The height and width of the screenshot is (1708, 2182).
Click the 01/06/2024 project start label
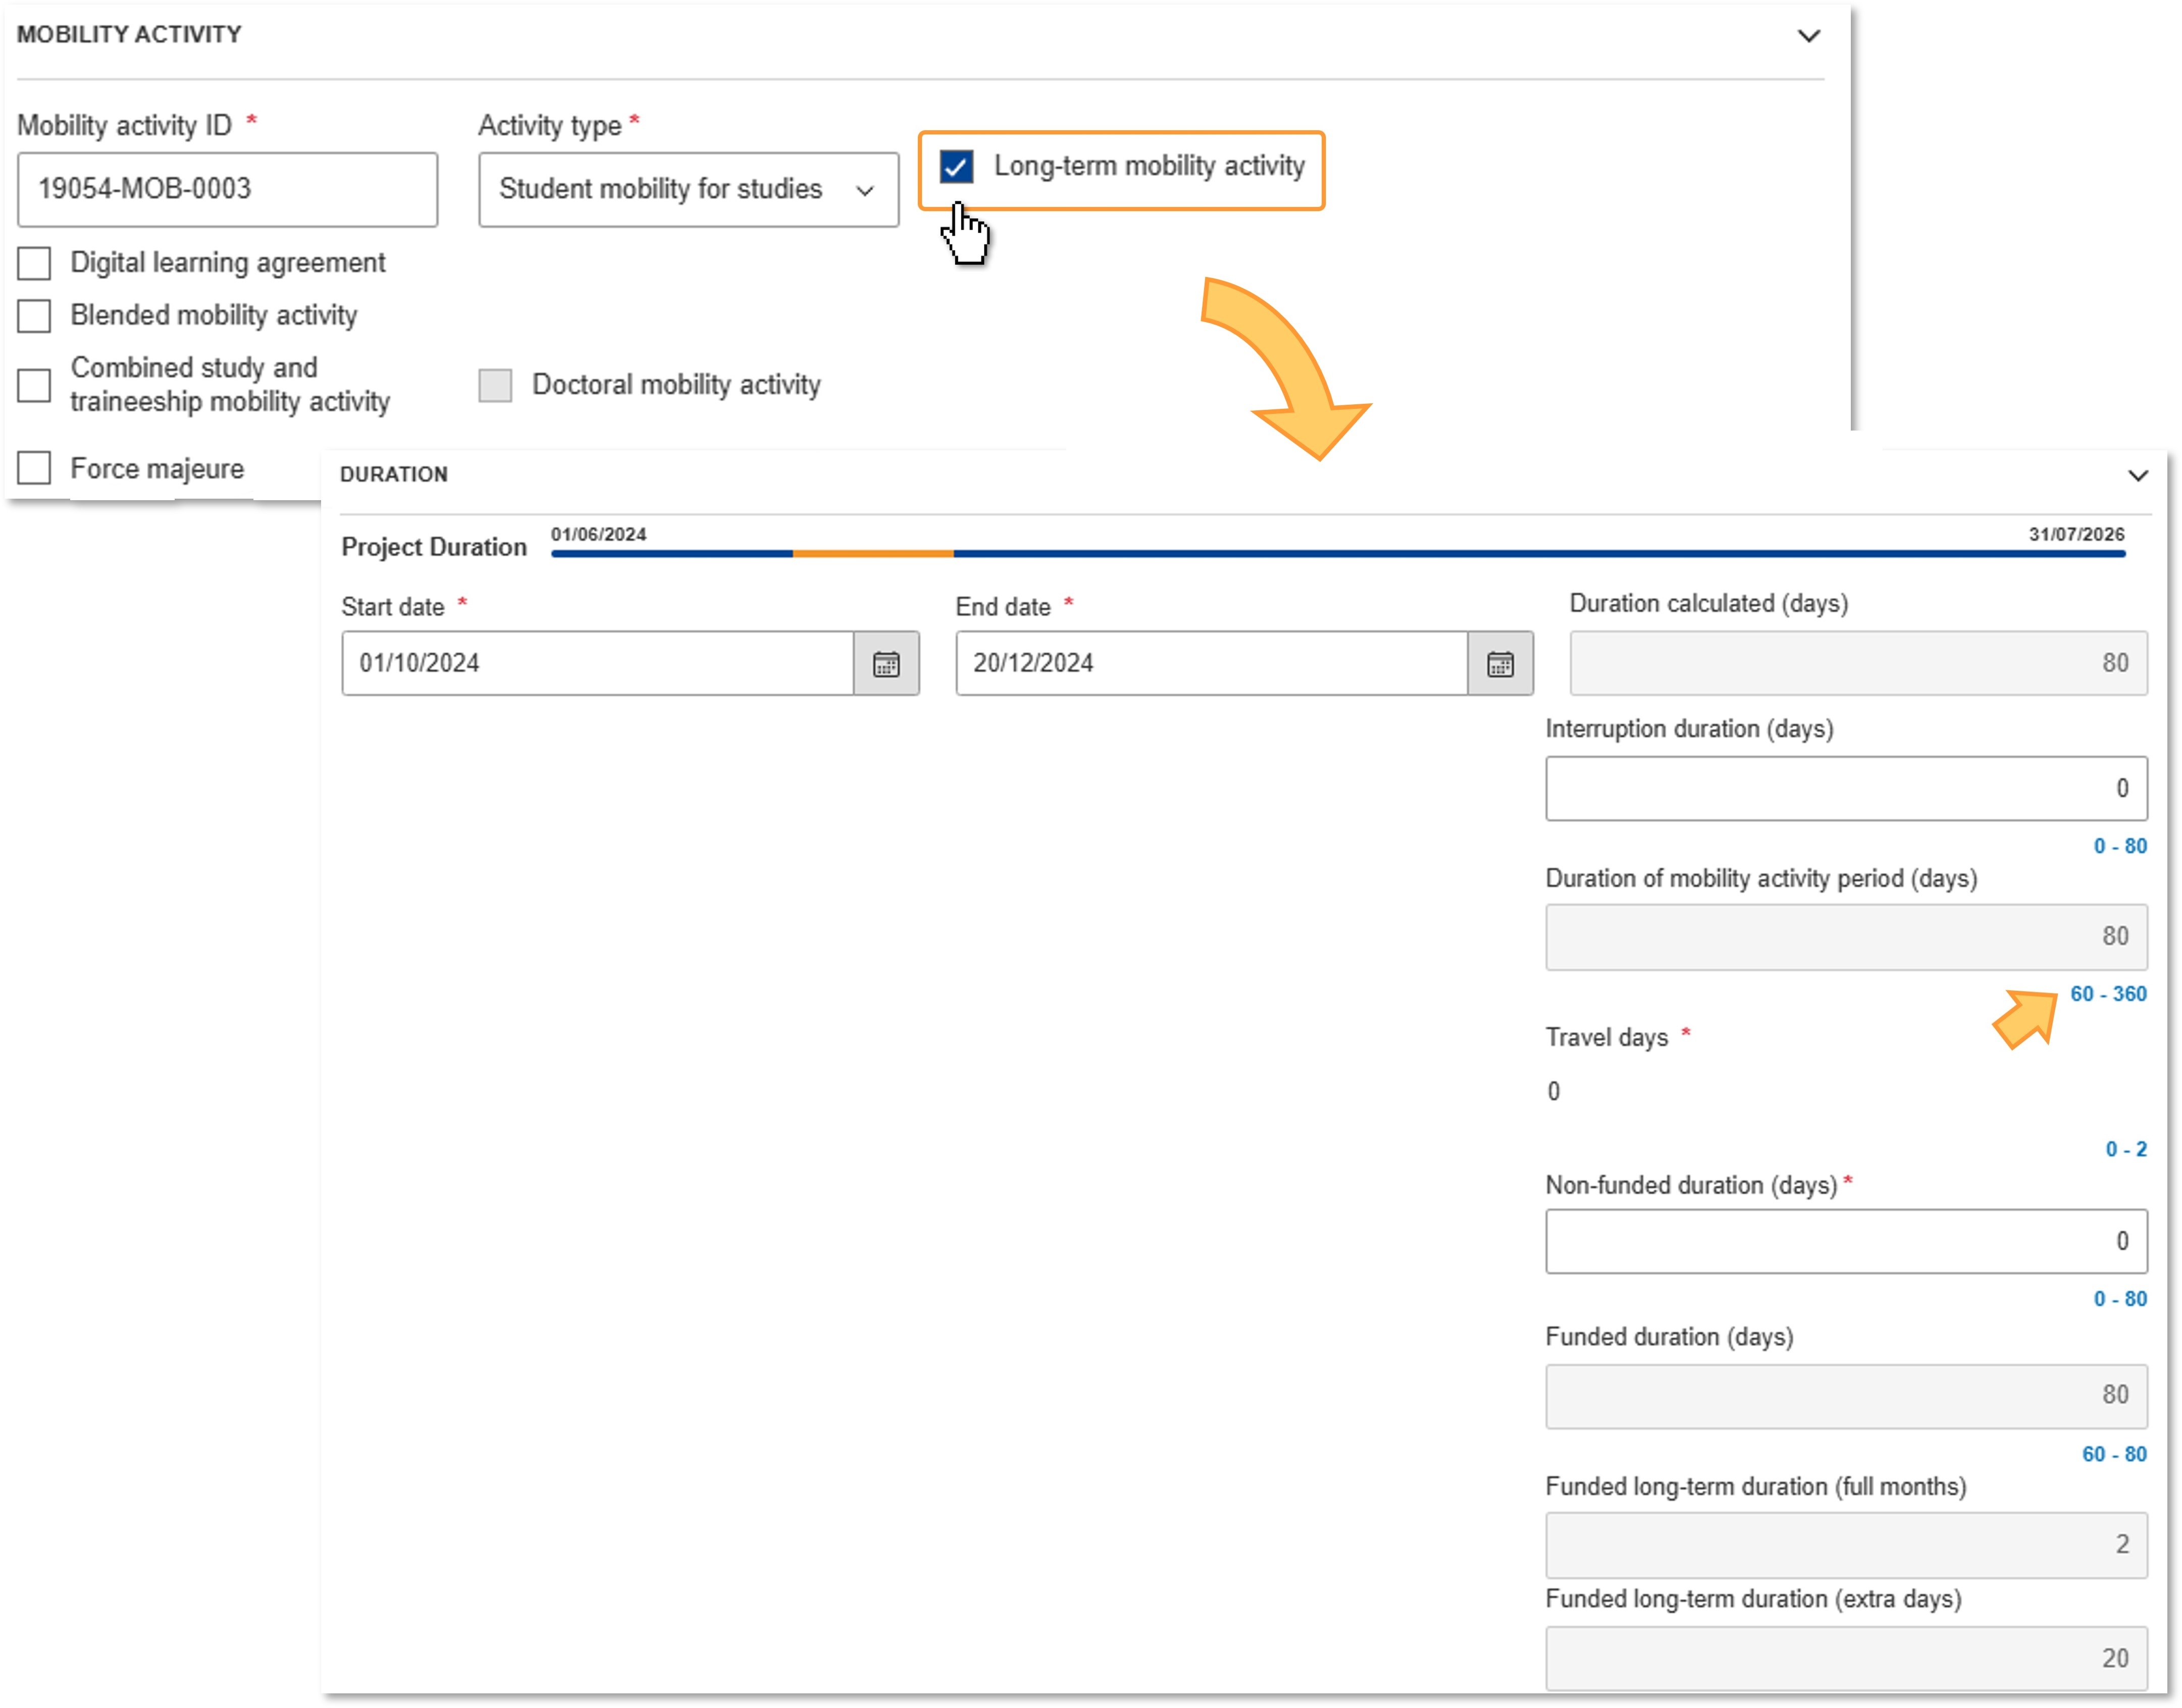(x=599, y=534)
